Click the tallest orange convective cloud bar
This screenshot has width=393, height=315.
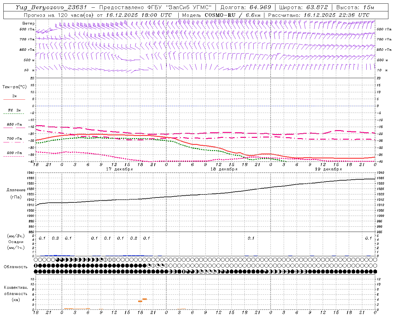(144, 299)
